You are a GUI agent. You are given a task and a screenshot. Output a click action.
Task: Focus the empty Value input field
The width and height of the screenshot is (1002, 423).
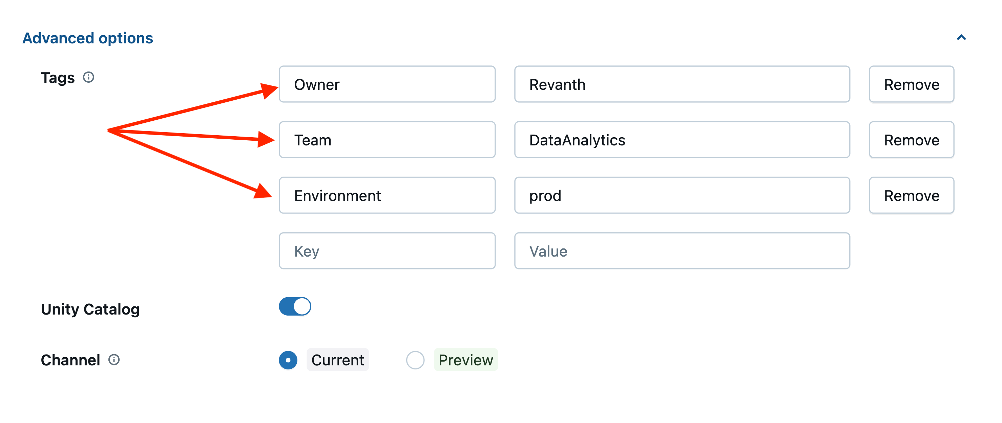[x=682, y=251]
